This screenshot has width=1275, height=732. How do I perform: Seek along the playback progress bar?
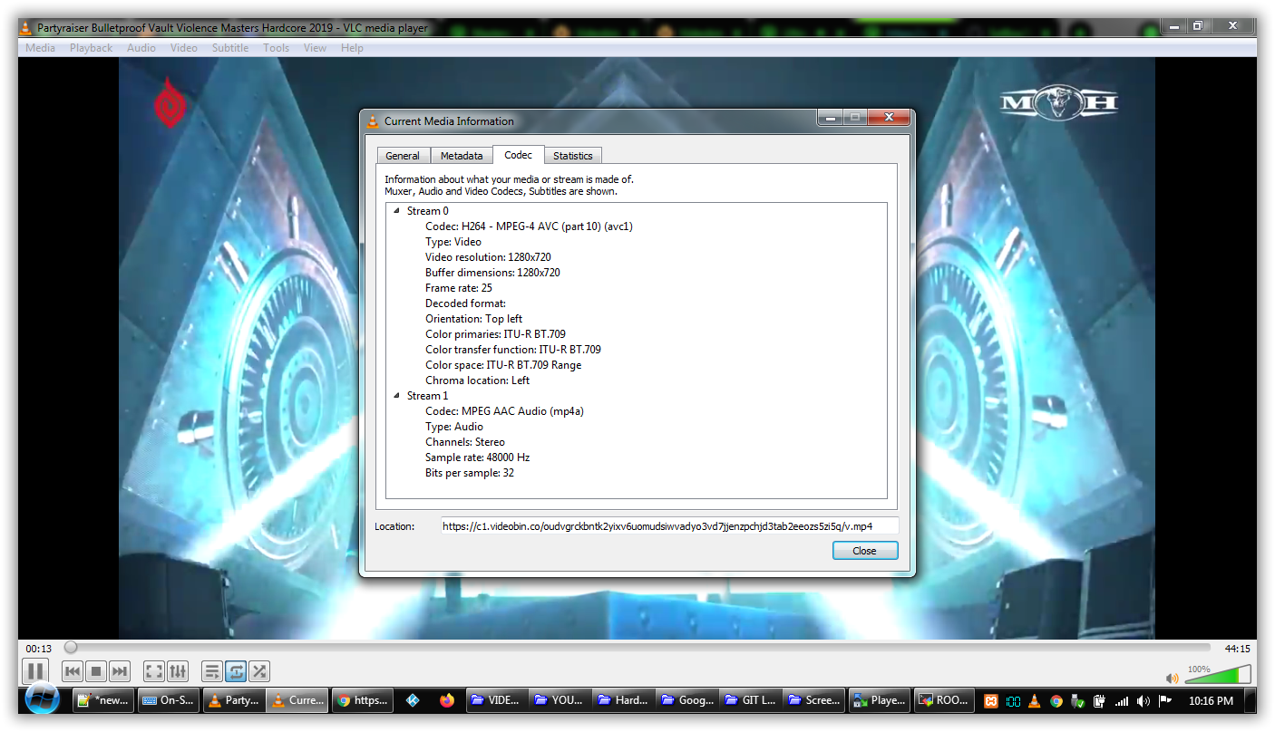[x=637, y=648]
